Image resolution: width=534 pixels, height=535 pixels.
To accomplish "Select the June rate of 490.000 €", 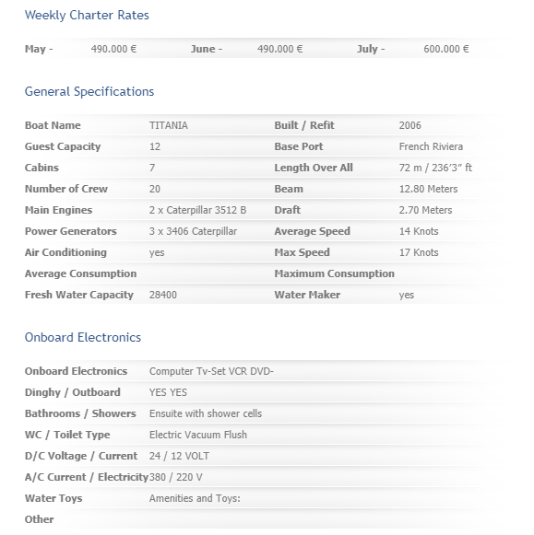I will (x=279, y=49).
